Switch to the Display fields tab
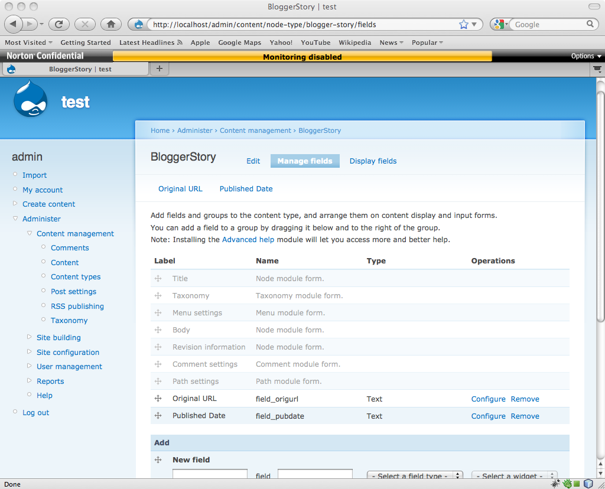This screenshot has width=605, height=489. pyautogui.click(x=373, y=161)
